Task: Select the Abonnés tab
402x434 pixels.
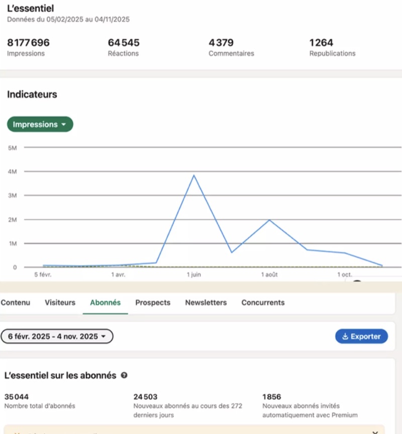Action: [x=106, y=303]
